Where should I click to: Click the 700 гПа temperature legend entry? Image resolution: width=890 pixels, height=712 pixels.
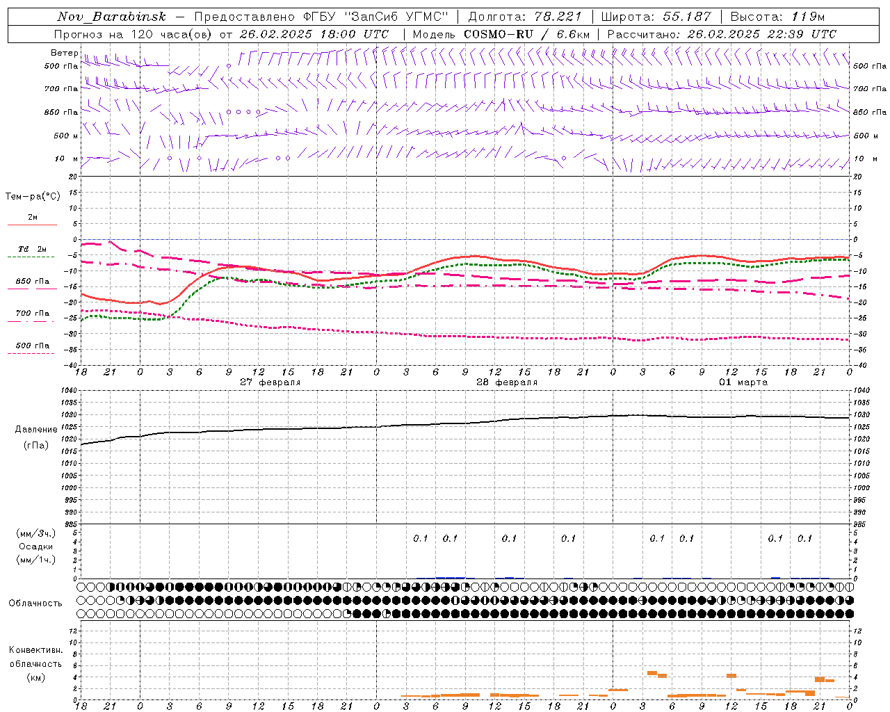coord(32,314)
